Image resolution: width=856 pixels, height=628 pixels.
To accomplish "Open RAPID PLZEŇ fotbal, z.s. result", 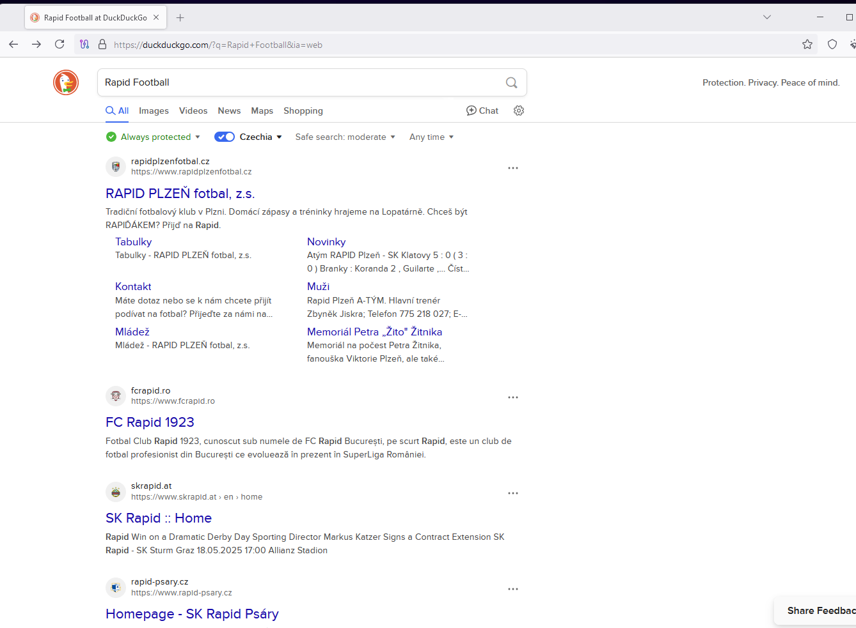I will tap(180, 194).
